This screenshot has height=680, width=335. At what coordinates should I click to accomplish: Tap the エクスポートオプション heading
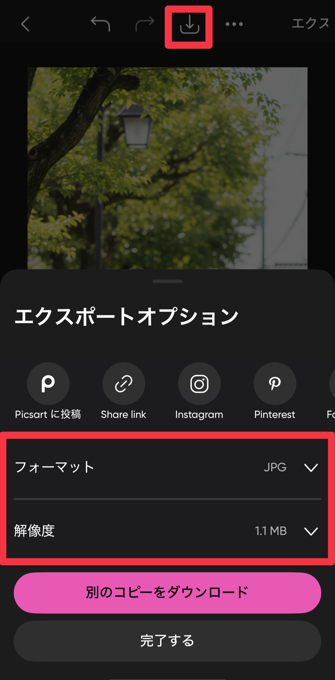pyautogui.click(x=126, y=316)
